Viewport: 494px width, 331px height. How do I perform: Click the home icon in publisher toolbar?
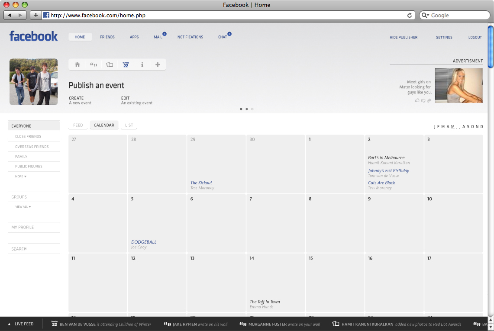(x=77, y=64)
